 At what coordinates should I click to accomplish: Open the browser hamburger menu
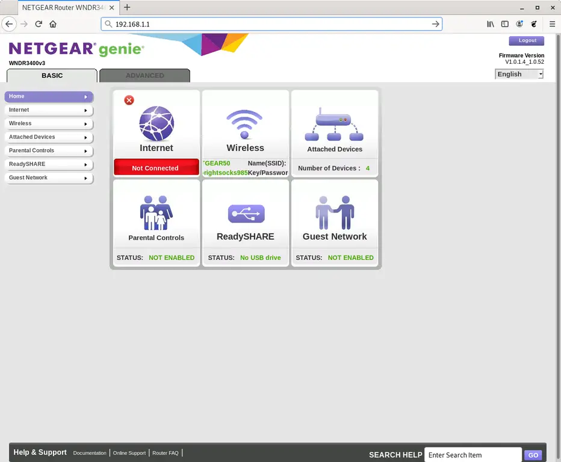click(552, 24)
